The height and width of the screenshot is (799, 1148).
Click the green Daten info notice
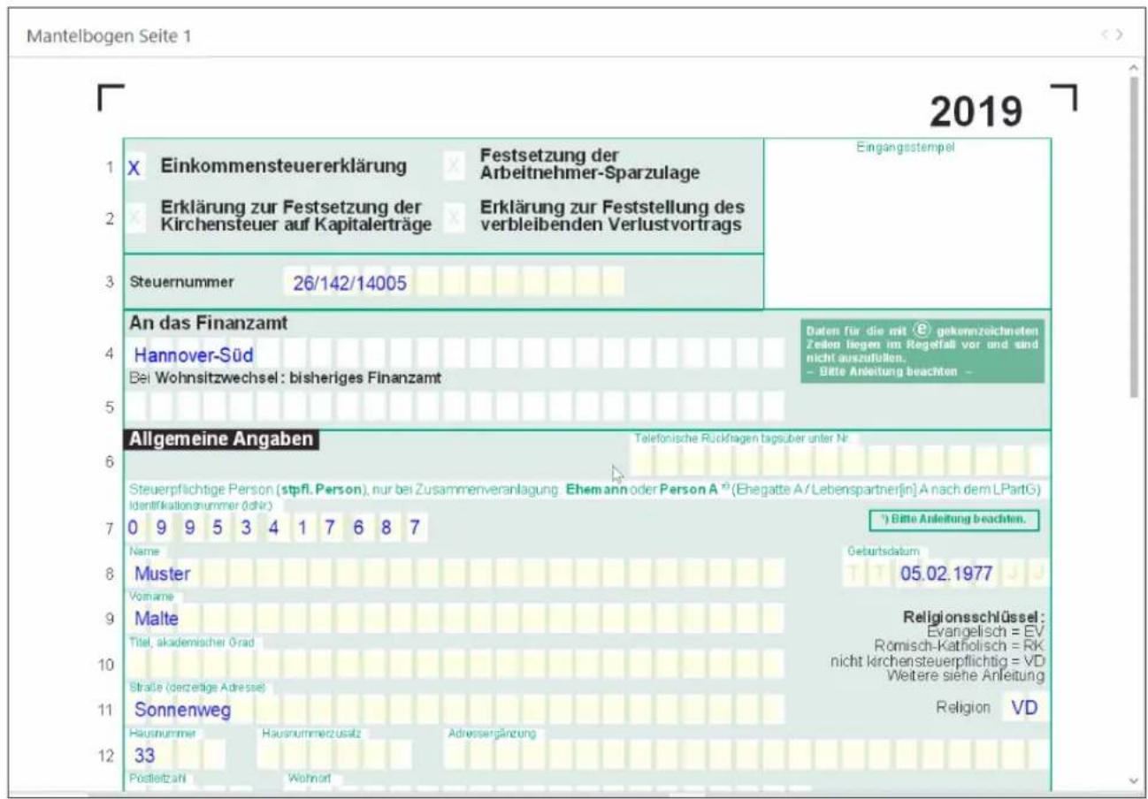coord(921,351)
